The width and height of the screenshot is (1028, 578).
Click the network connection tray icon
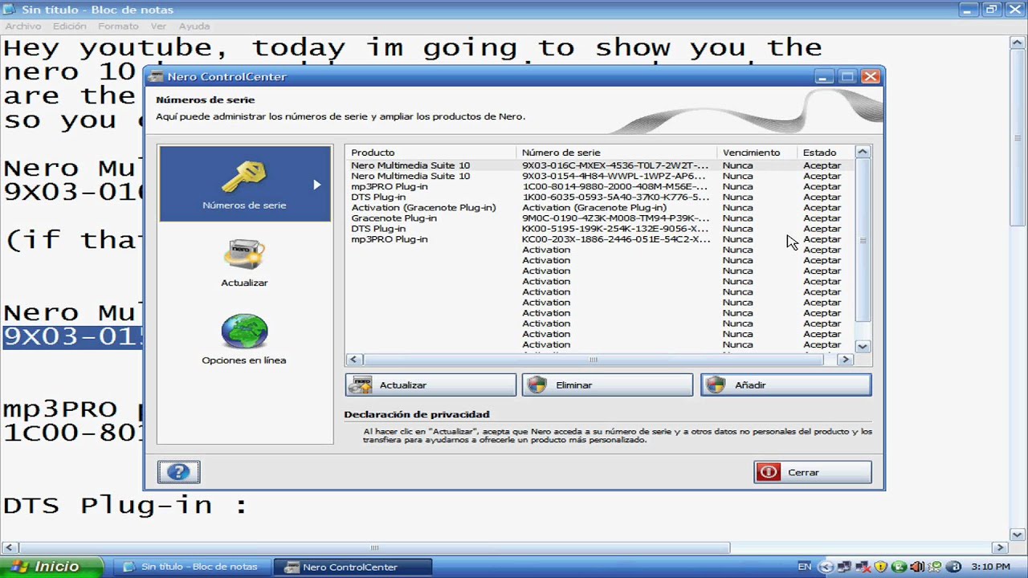pyautogui.click(x=845, y=568)
